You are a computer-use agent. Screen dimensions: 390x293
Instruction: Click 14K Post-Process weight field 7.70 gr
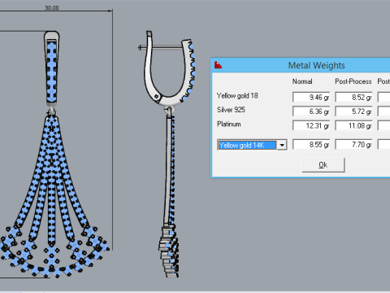point(353,145)
